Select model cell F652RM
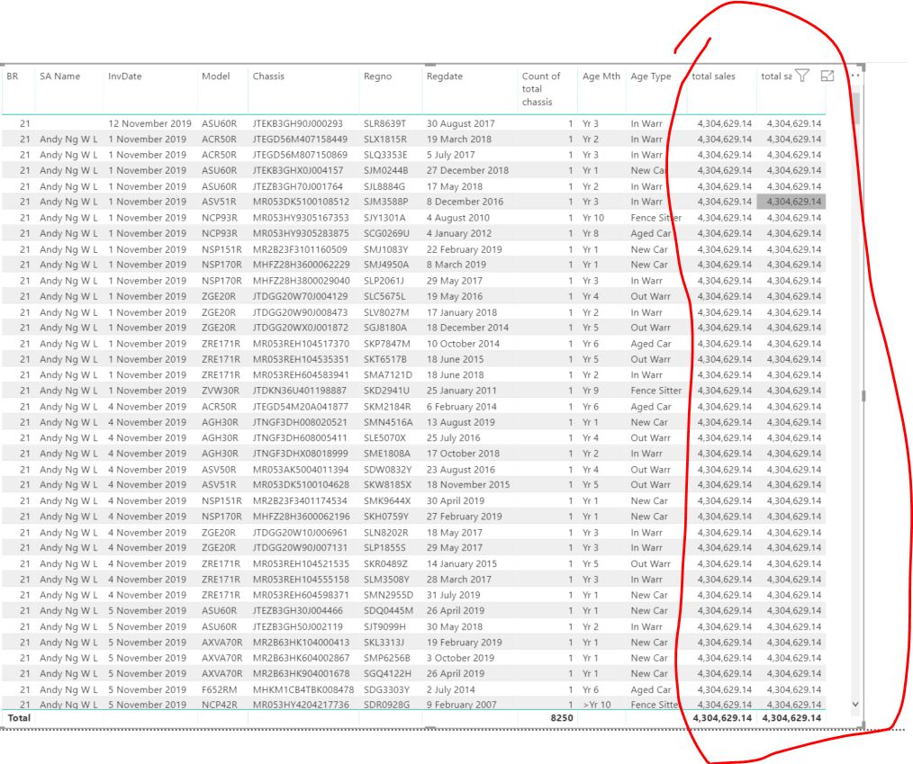The width and height of the screenshot is (913, 764). [x=219, y=689]
